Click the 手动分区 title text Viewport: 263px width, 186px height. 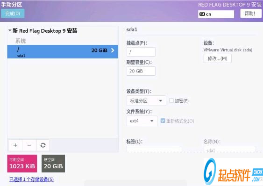click(x=12, y=4)
